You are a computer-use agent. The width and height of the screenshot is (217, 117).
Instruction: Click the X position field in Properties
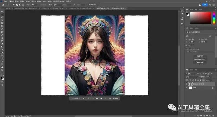pyautogui.click(x=191, y=42)
